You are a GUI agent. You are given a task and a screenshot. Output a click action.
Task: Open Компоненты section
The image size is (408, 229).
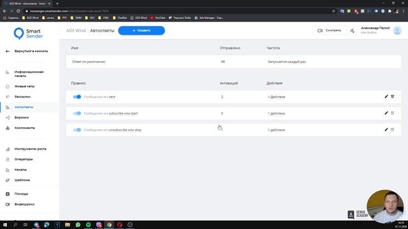pyautogui.click(x=25, y=128)
